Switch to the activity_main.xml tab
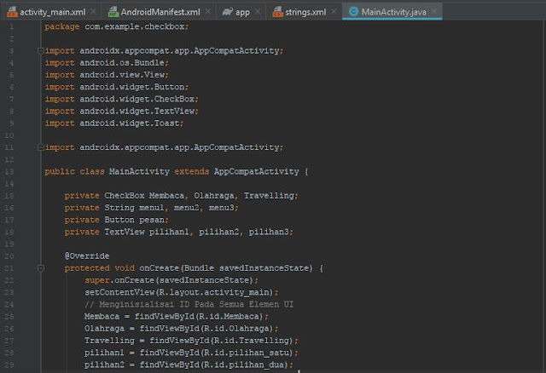Screen dimensions: 546x373 coord(52,12)
